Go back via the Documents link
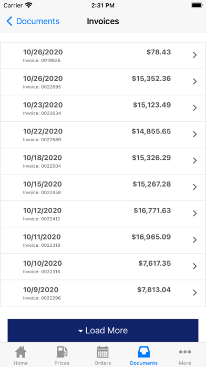This screenshot has width=206, height=367. click(x=37, y=21)
